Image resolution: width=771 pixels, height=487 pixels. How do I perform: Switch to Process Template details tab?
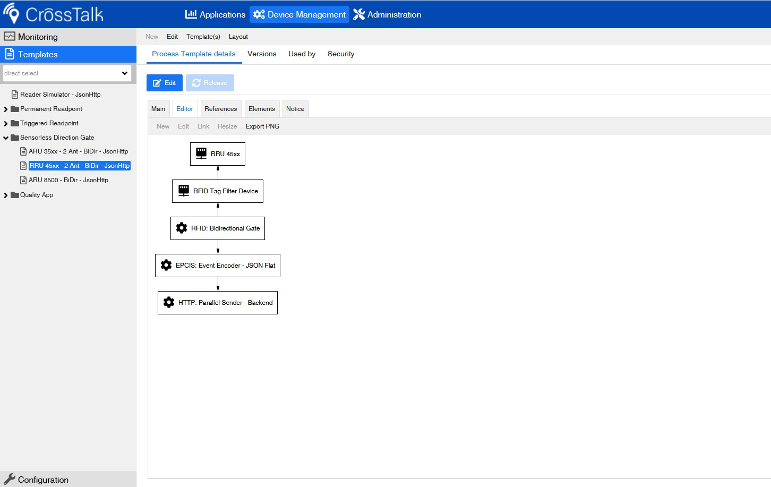(x=194, y=54)
